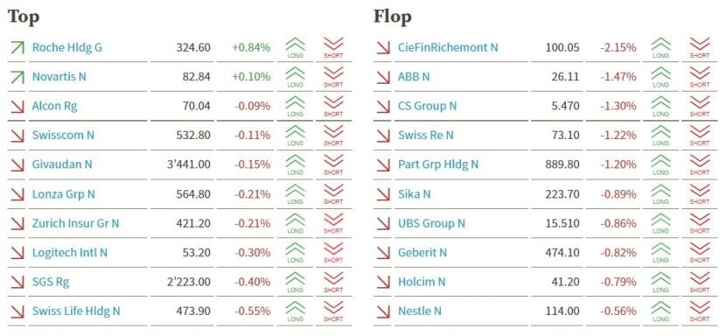Open the Geberit N stock link
Screen dimensions: 726x336
[422, 253]
